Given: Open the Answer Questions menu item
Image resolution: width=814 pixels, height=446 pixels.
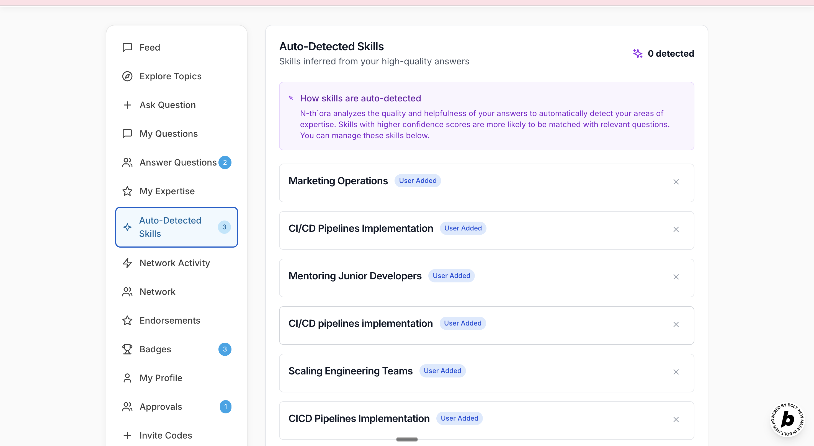Looking at the screenshot, I should 178,162.
